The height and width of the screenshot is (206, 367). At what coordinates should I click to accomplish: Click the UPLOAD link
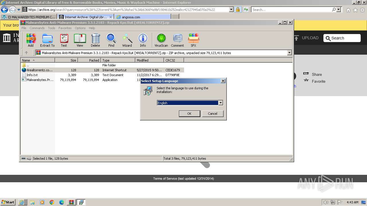pos(310,38)
